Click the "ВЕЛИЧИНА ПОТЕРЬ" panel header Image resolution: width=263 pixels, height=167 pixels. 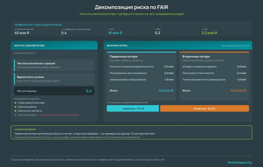click(x=178, y=46)
